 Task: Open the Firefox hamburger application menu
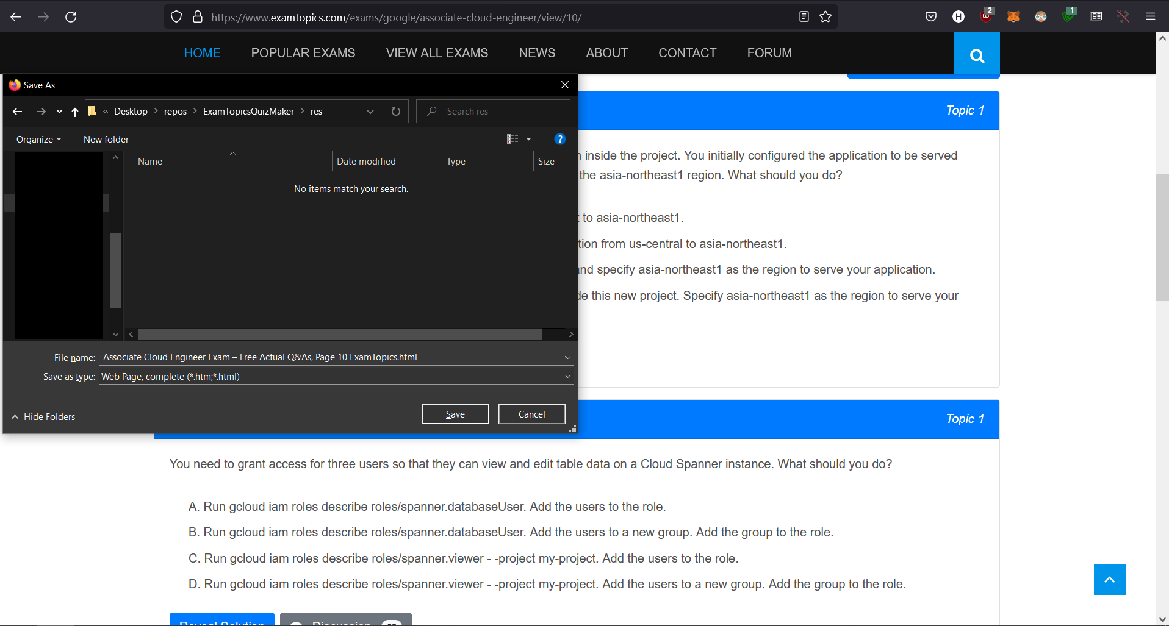(1151, 17)
